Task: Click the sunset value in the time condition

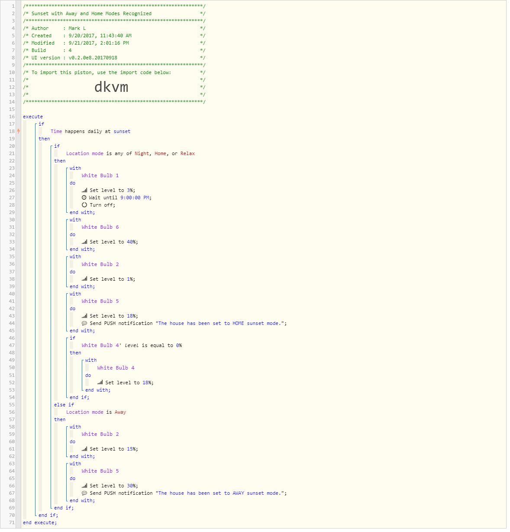Action: [122, 131]
